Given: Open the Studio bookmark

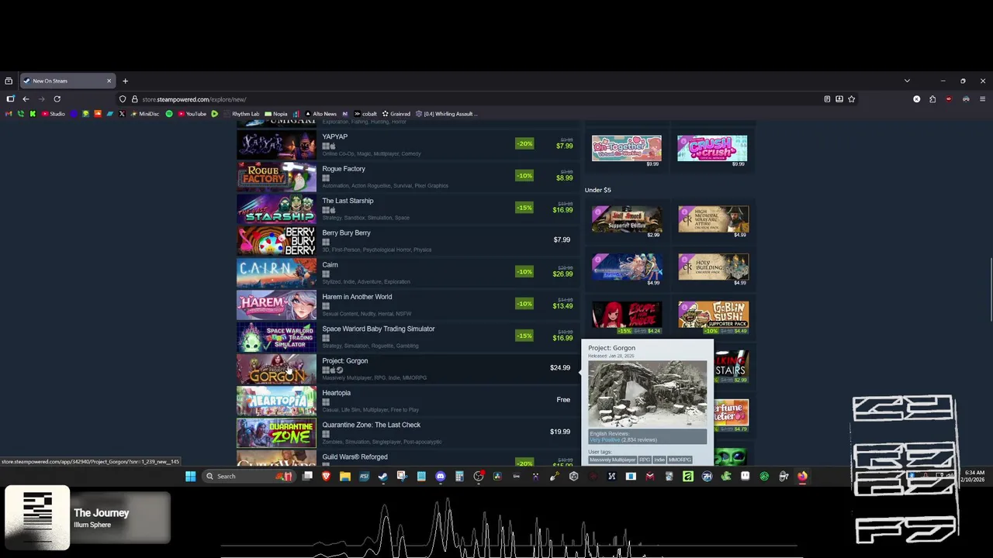Looking at the screenshot, I should point(54,114).
